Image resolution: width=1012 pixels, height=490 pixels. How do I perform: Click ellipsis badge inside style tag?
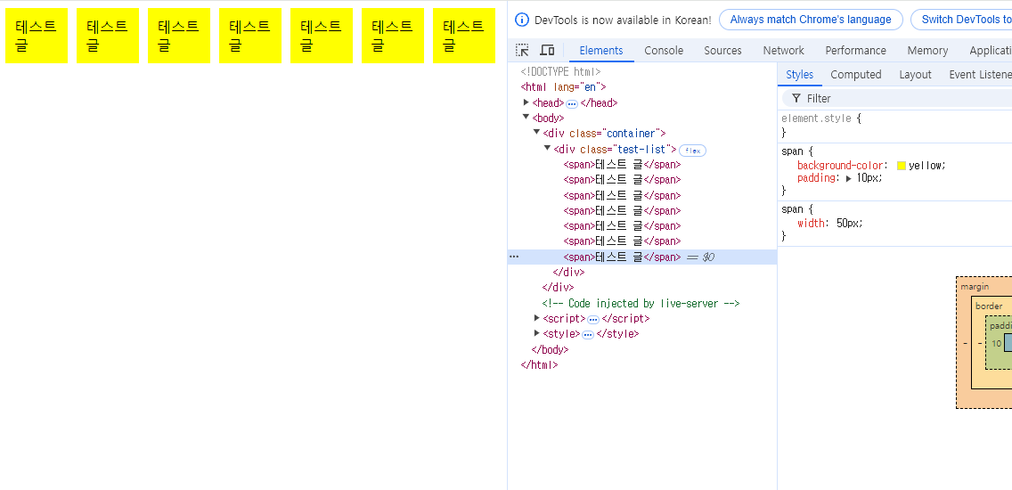[587, 335]
